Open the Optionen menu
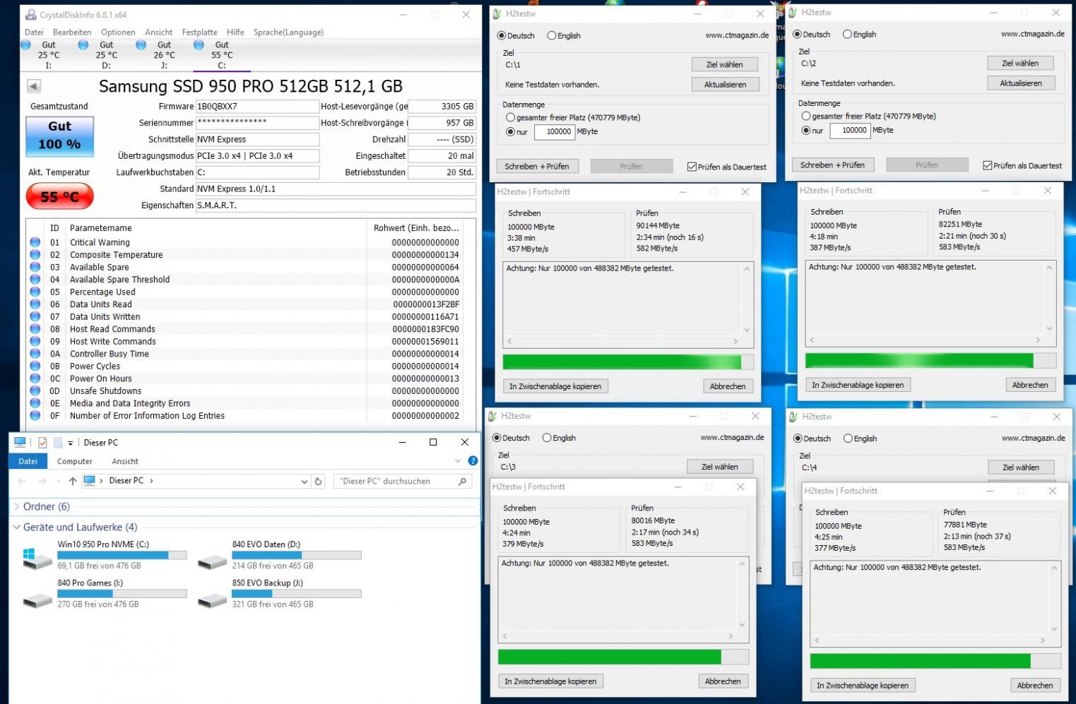 pyautogui.click(x=118, y=32)
